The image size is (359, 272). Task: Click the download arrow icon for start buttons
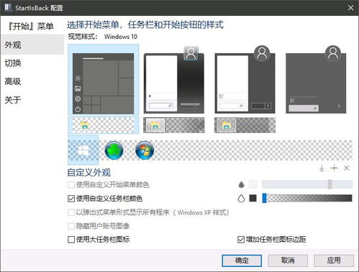coord(322,168)
